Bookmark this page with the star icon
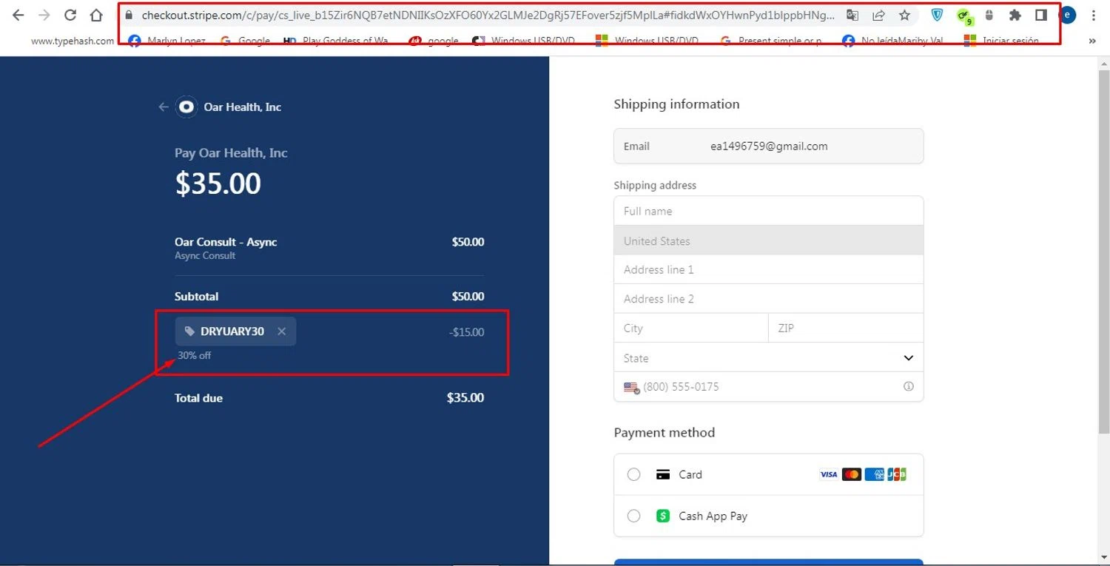The image size is (1110, 566). 904,15
